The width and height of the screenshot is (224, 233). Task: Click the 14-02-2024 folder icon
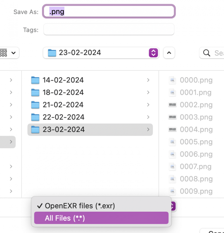35,80
